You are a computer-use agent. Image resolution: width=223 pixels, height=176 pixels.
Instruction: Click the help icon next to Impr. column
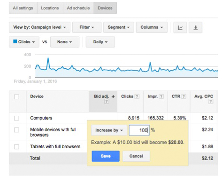tap(161, 96)
